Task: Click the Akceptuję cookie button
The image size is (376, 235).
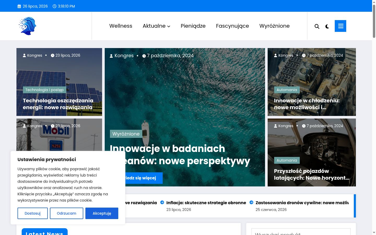Action: pos(102,213)
